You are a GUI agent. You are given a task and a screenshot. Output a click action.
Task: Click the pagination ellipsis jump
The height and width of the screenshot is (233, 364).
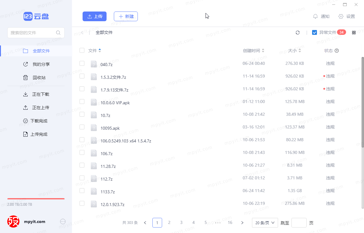(x=218, y=223)
